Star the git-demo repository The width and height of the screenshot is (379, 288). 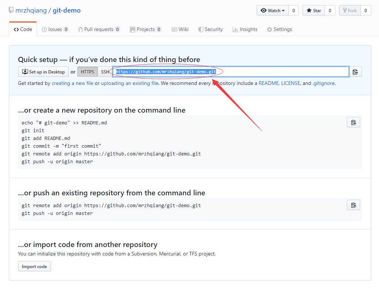pos(314,10)
